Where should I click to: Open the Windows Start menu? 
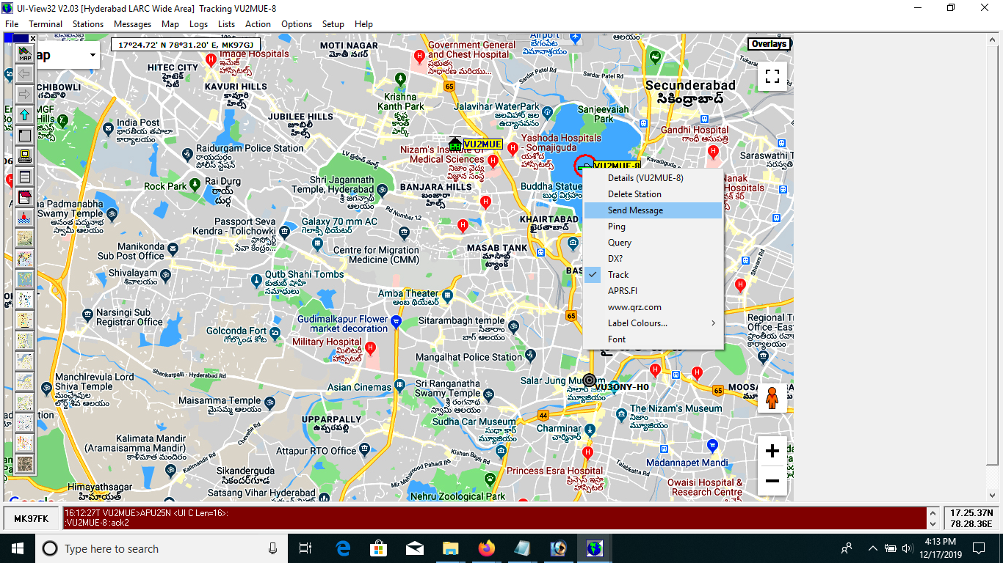[x=18, y=548]
